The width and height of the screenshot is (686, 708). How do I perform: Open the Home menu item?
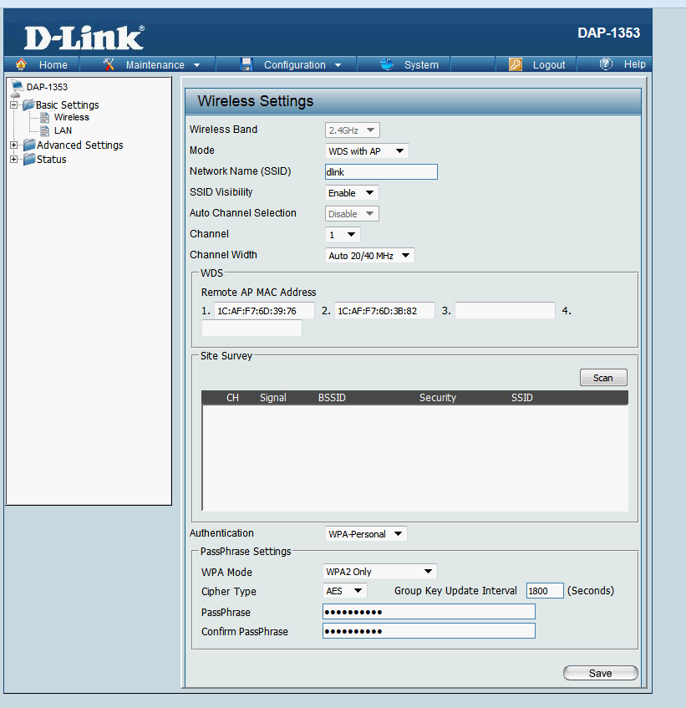click(53, 65)
